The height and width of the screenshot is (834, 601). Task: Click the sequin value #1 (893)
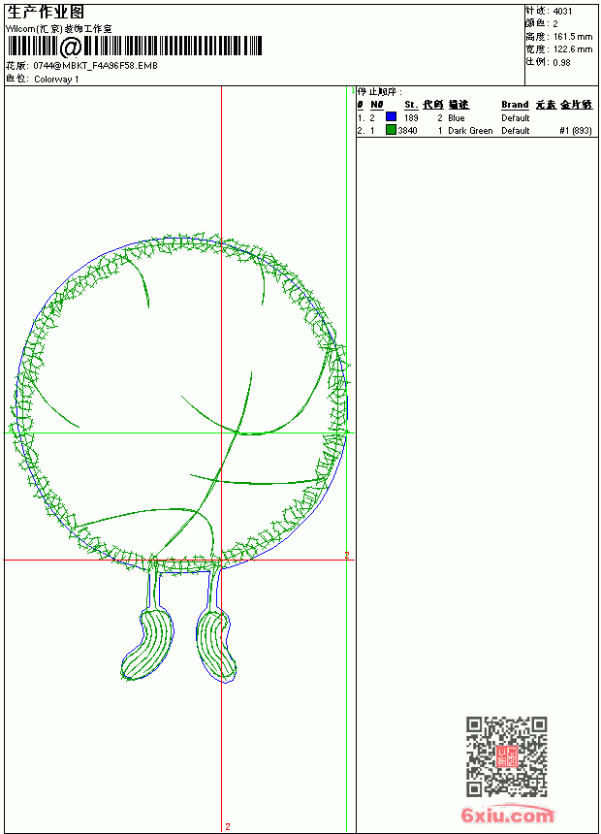click(x=576, y=130)
